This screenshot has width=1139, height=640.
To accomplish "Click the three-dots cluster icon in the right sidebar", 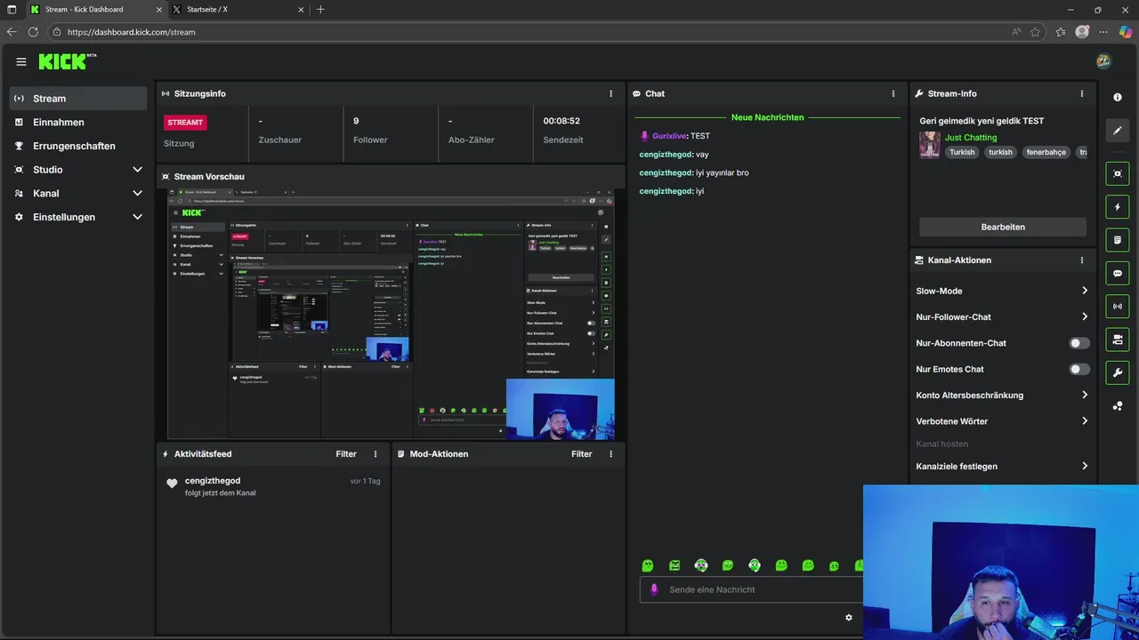I will click(x=1118, y=406).
